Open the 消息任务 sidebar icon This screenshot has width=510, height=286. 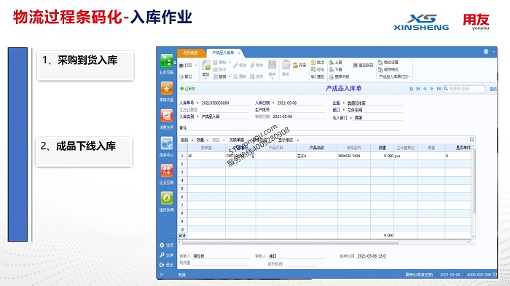tap(167, 116)
